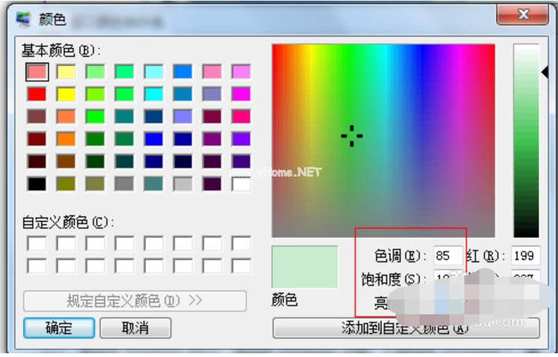Screen dimensions: 558x357
Task: Focus the 红 red value field showing 199
Action: click(x=526, y=256)
